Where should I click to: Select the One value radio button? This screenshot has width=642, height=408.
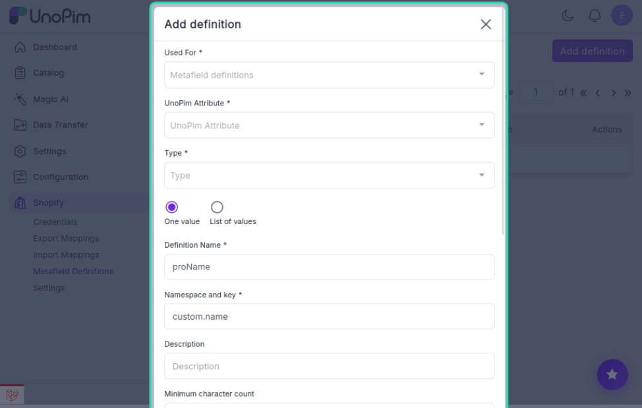pos(171,207)
